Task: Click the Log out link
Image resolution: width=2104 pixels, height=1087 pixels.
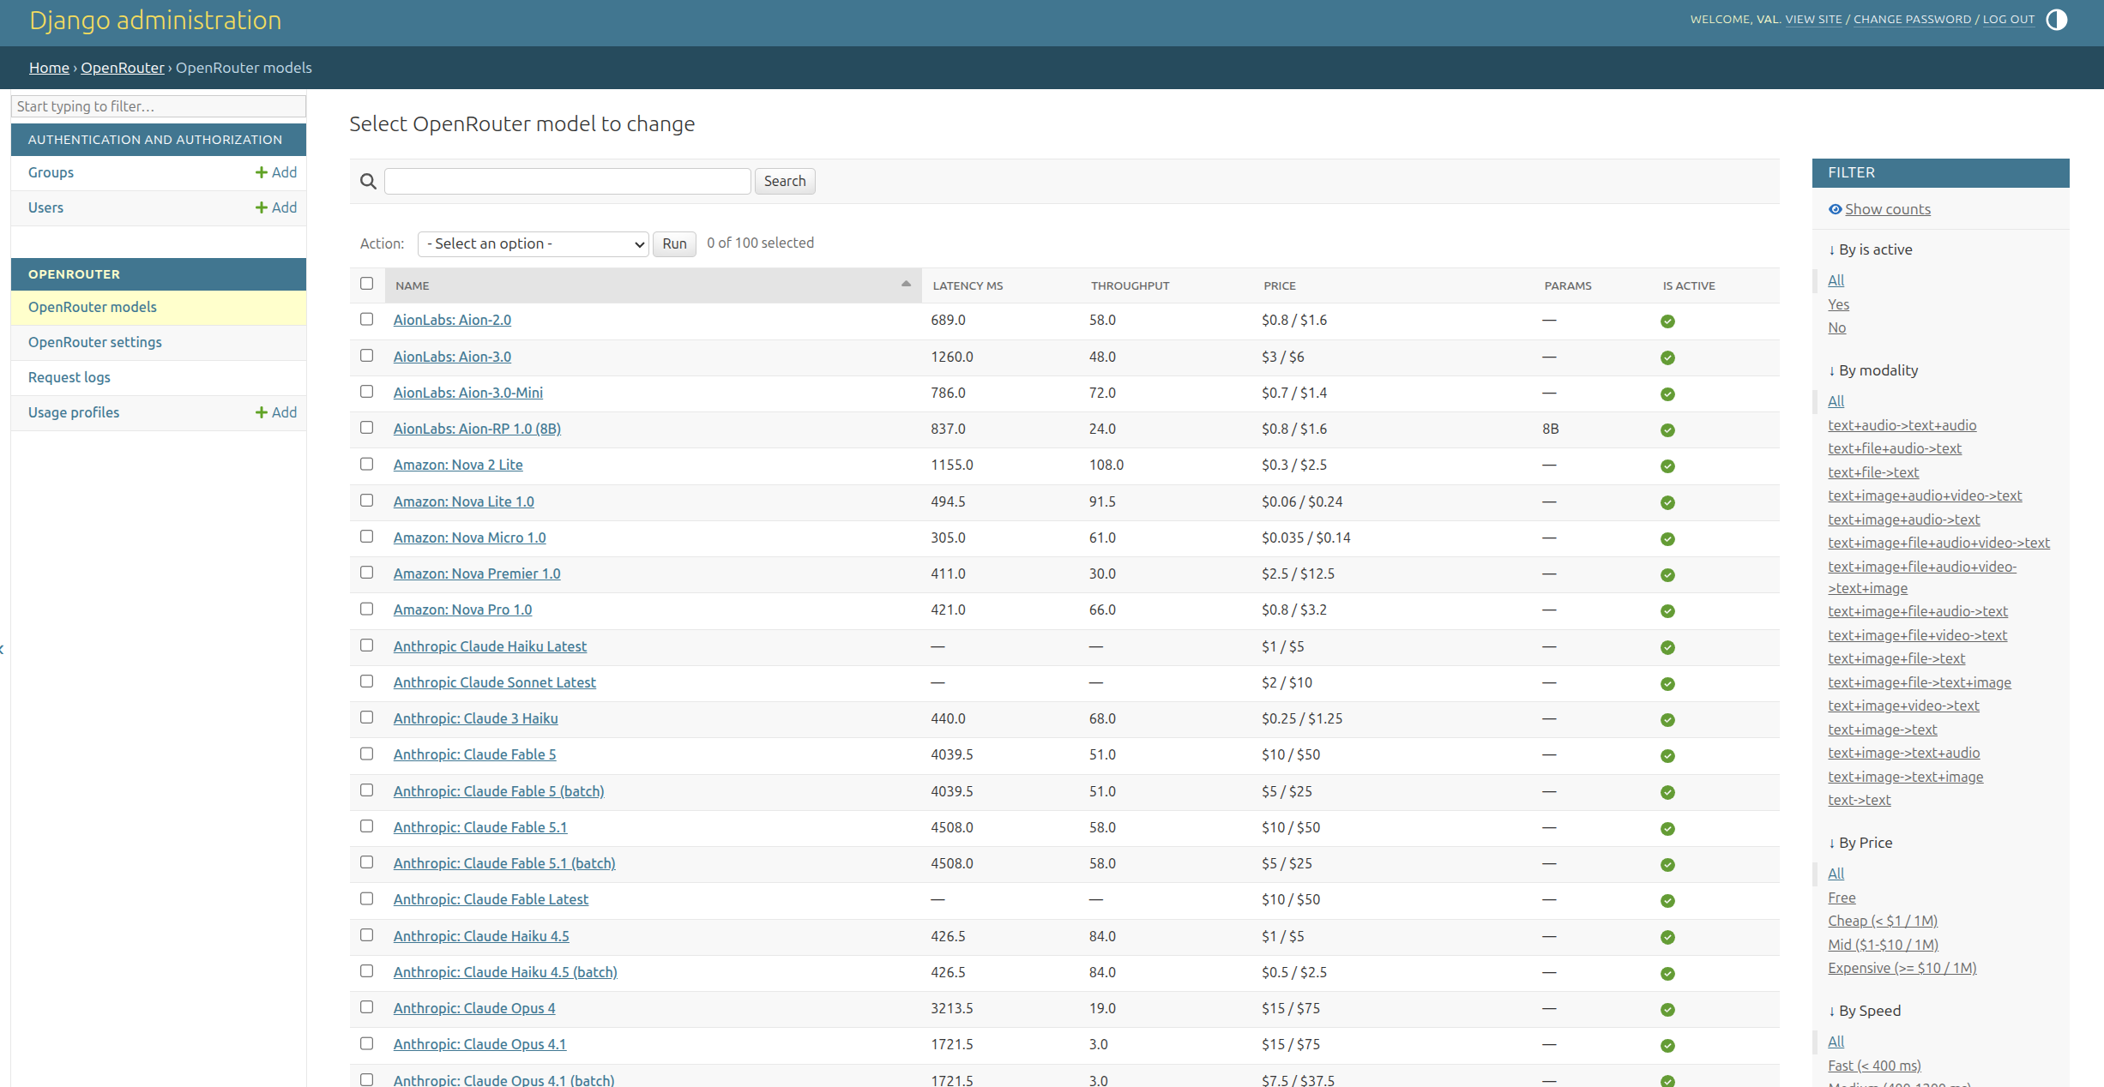Action: [2008, 19]
